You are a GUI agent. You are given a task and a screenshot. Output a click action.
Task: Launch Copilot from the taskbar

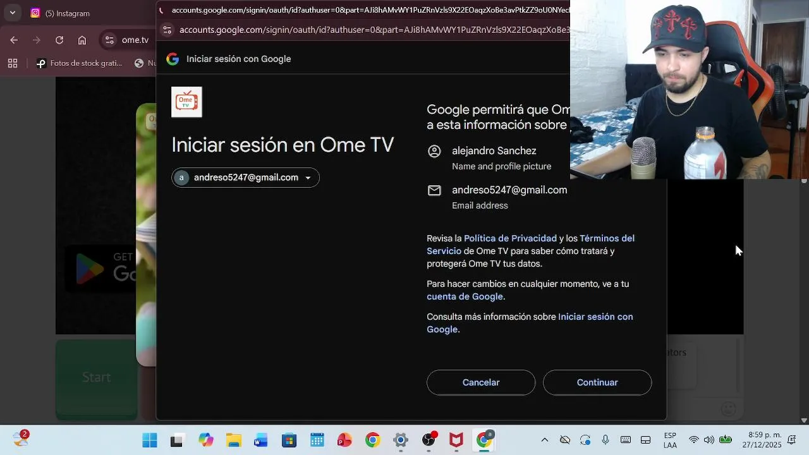(205, 440)
